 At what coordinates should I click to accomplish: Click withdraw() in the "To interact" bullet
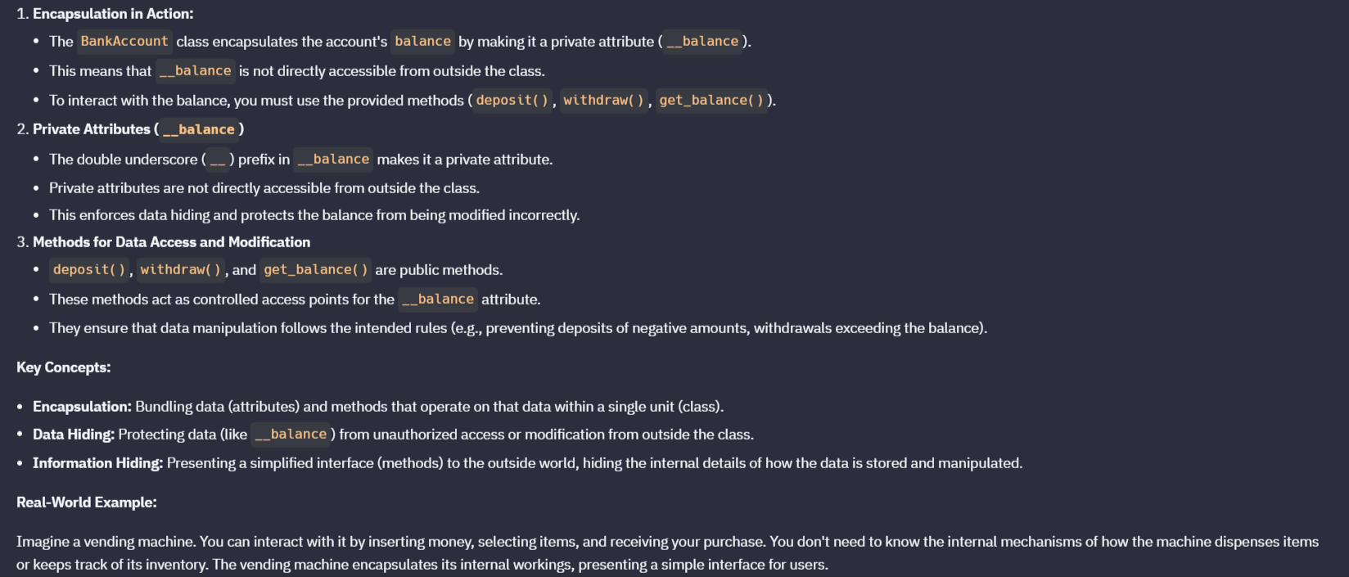pyautogui.click(x=603, y=101)
